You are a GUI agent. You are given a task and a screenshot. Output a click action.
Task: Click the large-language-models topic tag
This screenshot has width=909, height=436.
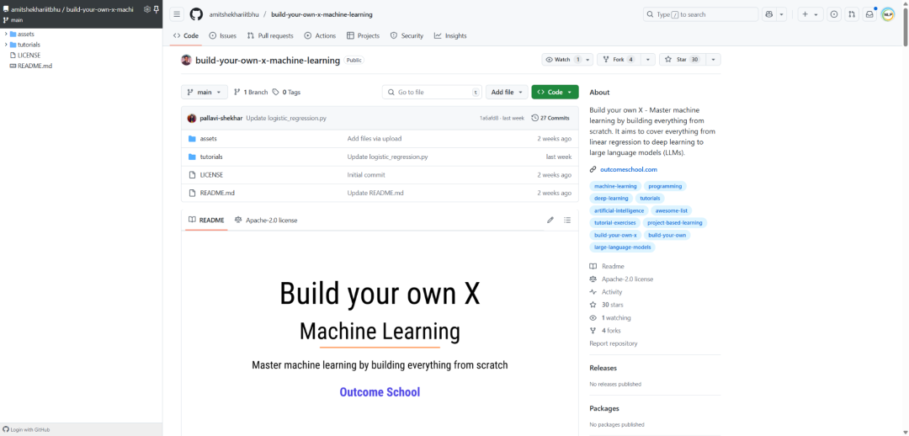[623, 247]
